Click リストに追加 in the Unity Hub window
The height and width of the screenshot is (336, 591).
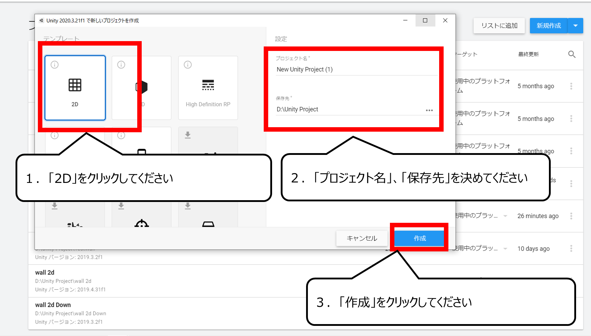499,26
